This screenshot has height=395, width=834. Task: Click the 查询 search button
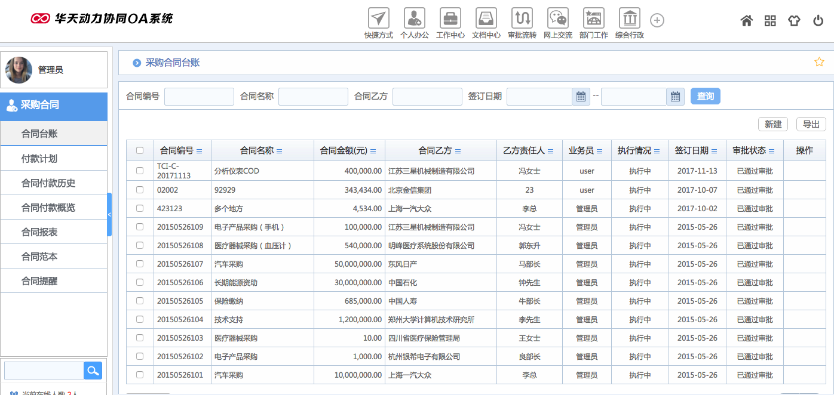(x=705, y=96)
